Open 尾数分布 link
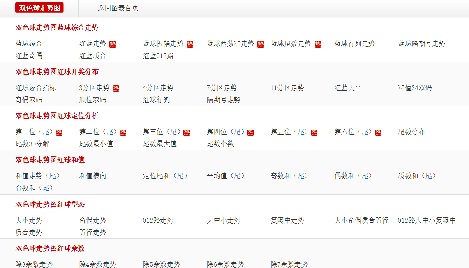469x268 pixels. (411, 132)
